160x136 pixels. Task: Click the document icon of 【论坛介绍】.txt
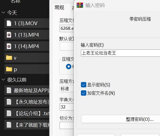(9, 113)
